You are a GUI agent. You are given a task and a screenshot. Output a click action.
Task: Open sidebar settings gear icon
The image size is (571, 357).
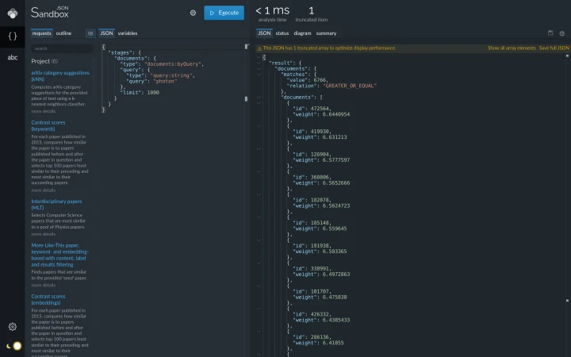coord(13,326)
